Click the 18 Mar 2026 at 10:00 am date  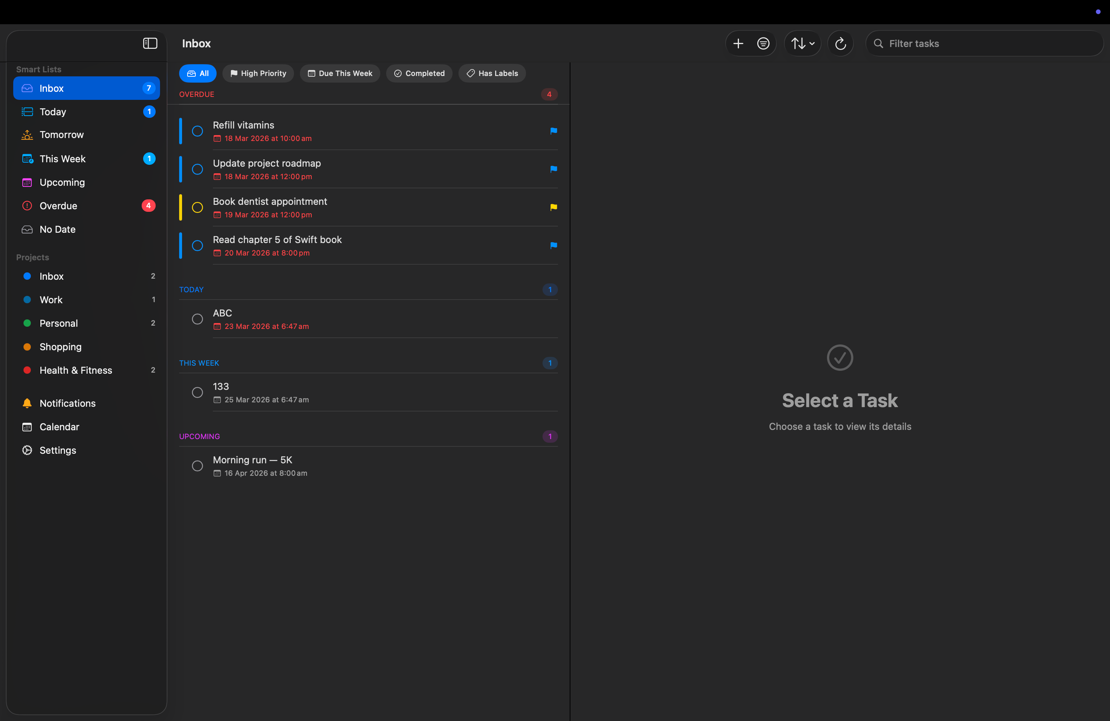tap(268, 138)
